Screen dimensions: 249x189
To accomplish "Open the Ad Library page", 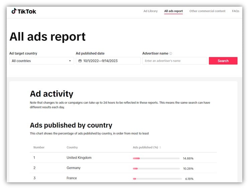I will 150,11.
